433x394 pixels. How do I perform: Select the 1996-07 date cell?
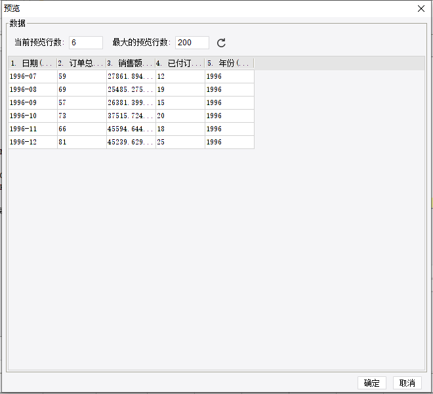click(x=33, y=76)
